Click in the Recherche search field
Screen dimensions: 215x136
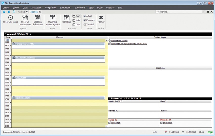pos(178,12)
